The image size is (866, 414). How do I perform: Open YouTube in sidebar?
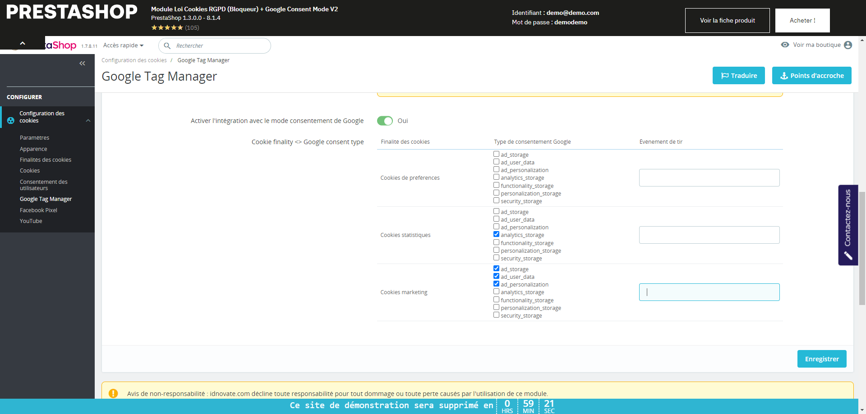(31, 221)
